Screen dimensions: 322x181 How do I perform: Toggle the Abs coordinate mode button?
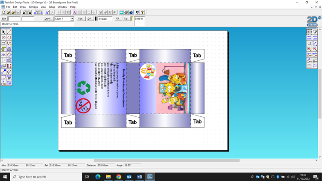(x=4, y=18)
